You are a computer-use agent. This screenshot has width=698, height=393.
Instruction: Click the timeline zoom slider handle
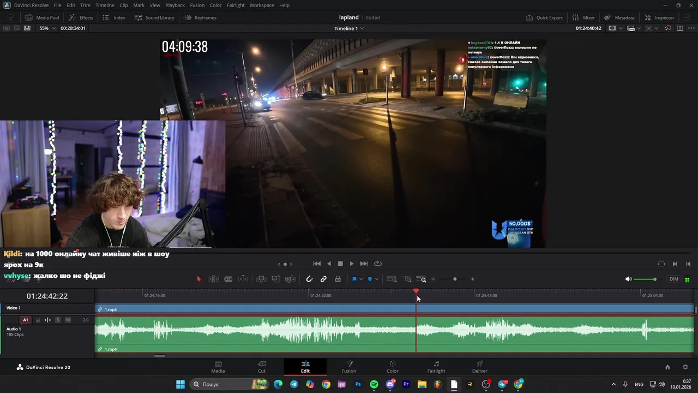point(455,279)
